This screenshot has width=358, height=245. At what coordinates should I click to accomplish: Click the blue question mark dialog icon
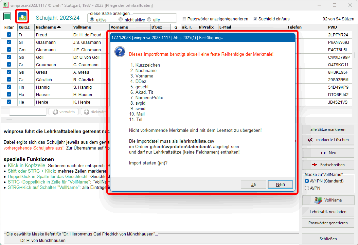click(120, 52)
